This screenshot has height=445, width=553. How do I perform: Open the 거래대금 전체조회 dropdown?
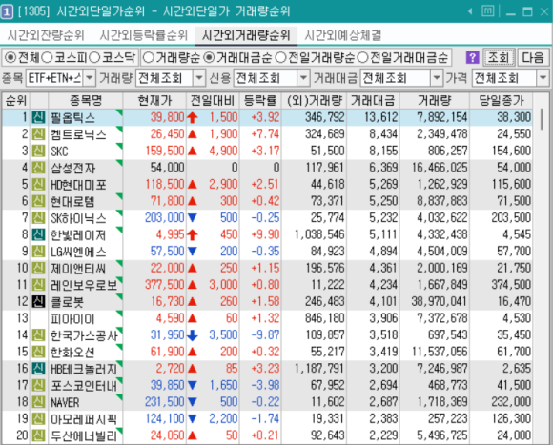(x=437, y=78)
